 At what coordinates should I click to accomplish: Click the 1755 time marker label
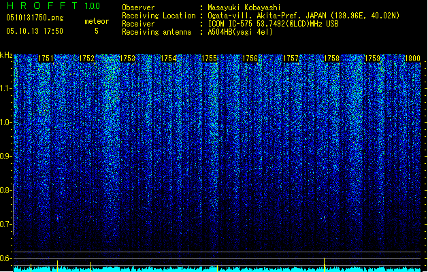[209, 58]
